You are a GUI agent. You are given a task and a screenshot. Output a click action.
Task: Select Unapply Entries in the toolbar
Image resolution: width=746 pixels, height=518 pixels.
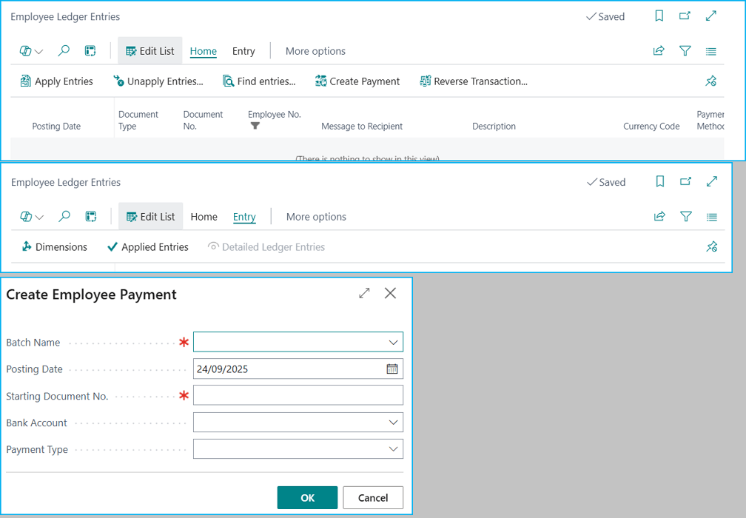click(x=158, y=81)
